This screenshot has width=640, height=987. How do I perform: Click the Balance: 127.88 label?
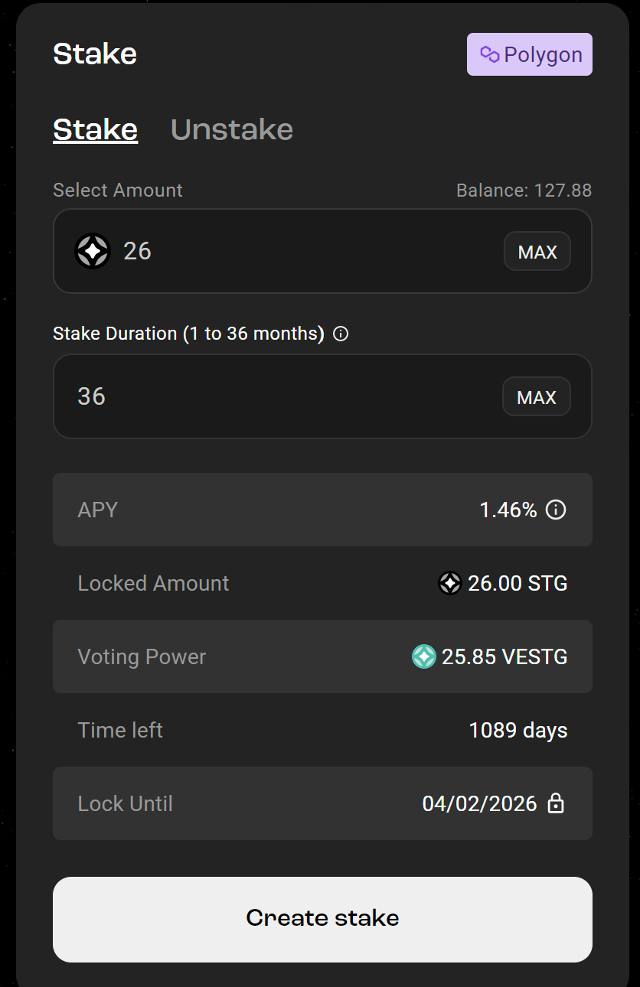[524, 190]
